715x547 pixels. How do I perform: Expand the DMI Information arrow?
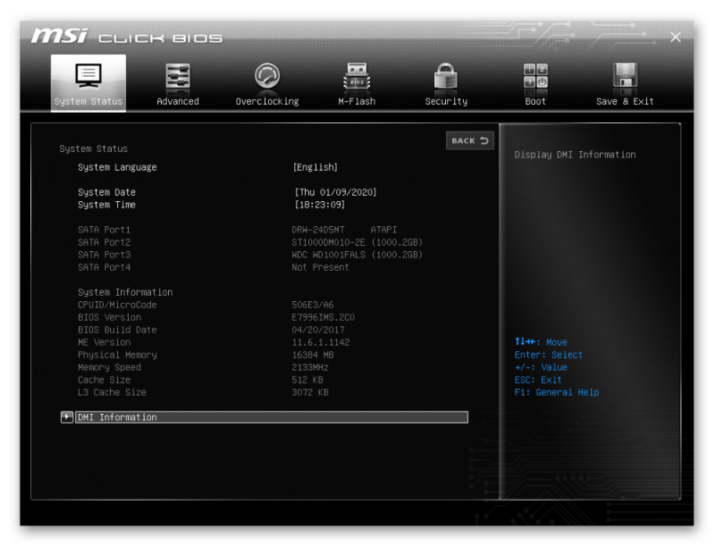pos(67,417)
